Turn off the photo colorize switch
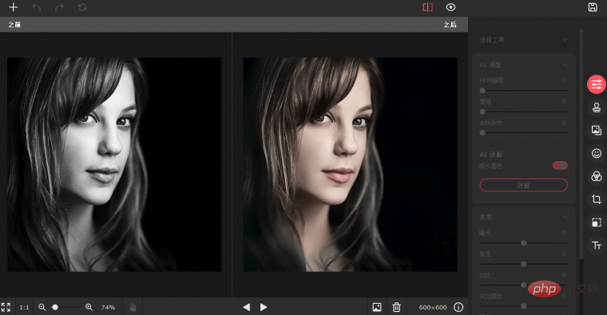The image size is (607, 315). 560,165
